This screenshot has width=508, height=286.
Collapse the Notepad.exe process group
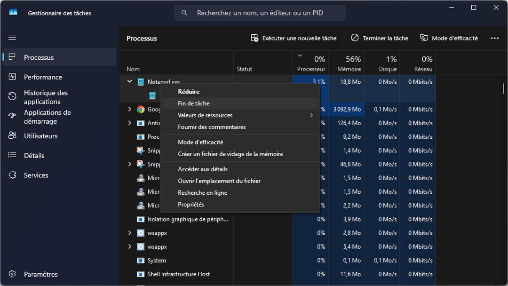point(130,82)
